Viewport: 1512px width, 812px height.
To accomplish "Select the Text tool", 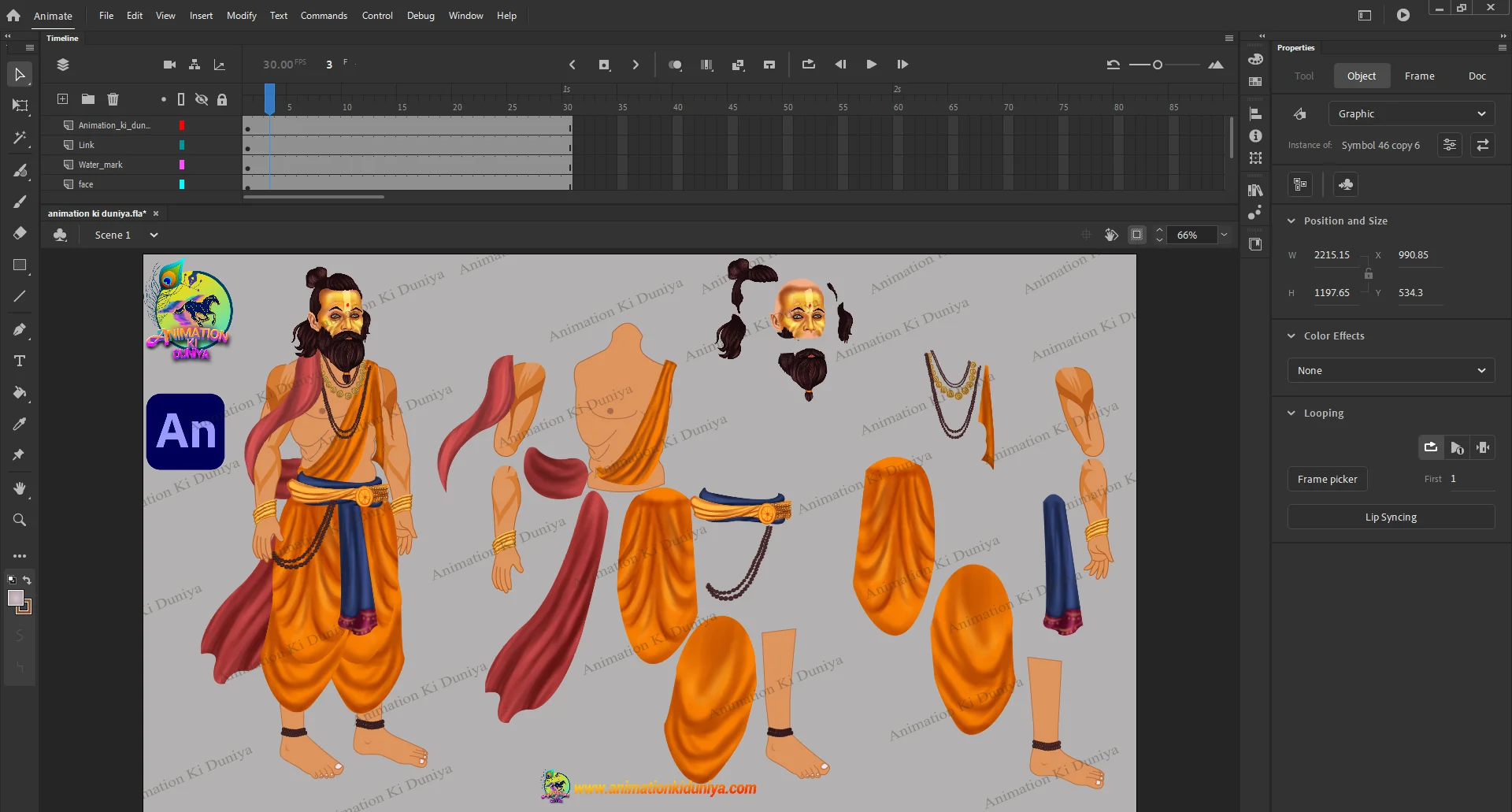I will pos(20,361).
